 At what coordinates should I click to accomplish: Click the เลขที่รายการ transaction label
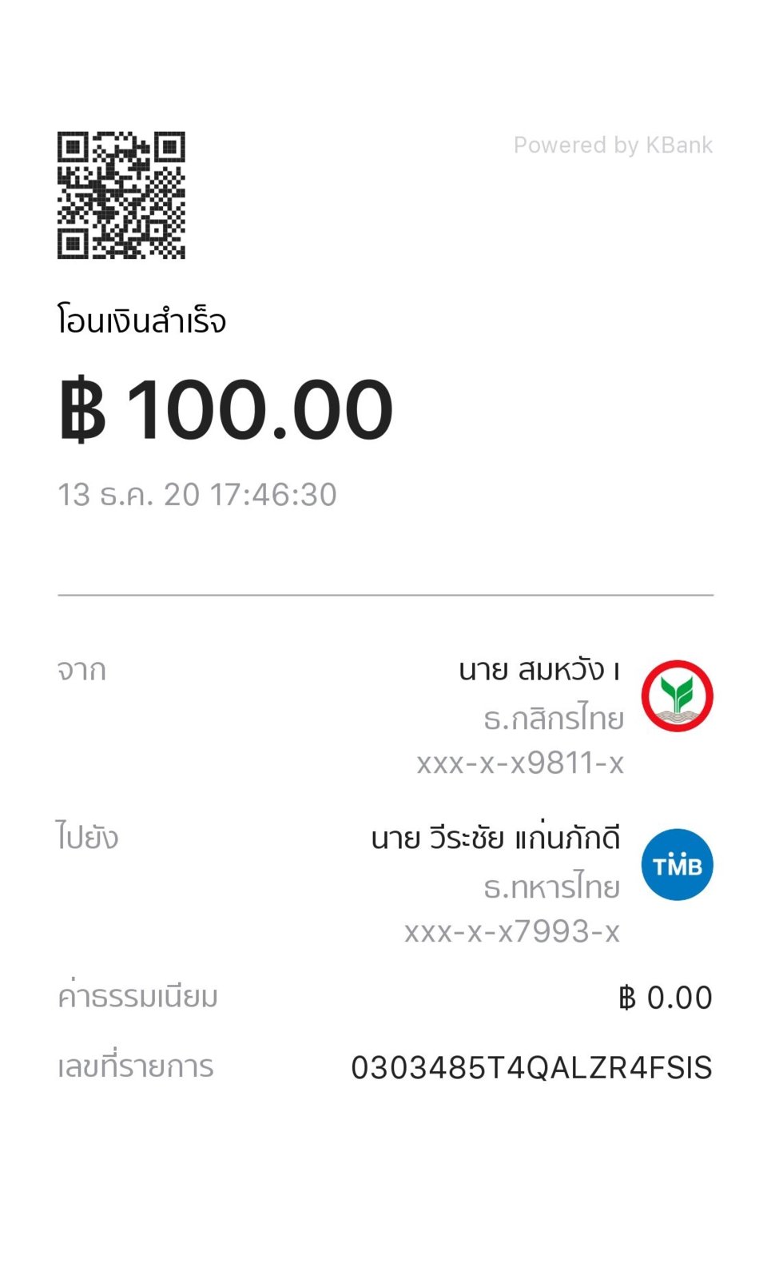click(136, 1067)
